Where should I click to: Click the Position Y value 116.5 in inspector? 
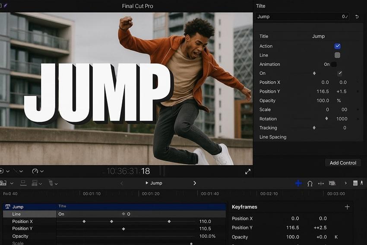[323, 92]
